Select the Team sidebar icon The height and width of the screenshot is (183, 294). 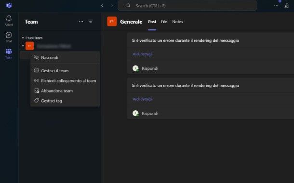pos(9,53)
